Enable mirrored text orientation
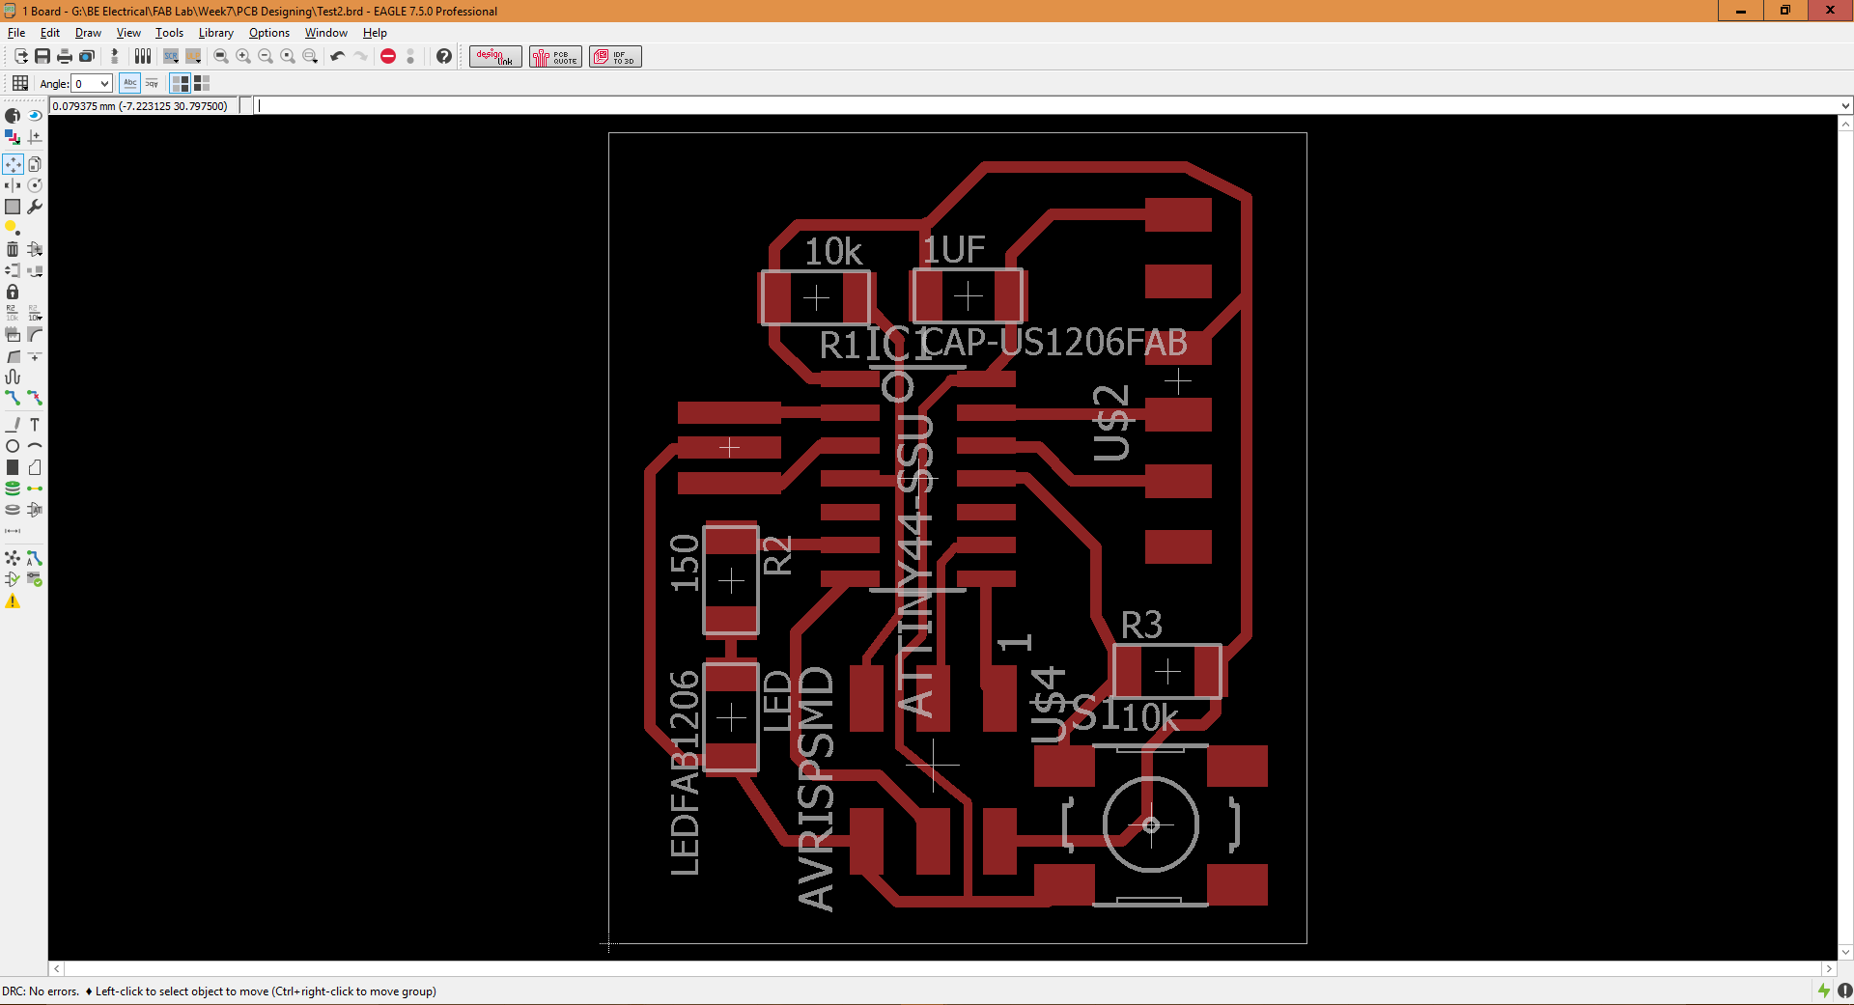Screen dimensions: 1854x1005 [153, 84]
